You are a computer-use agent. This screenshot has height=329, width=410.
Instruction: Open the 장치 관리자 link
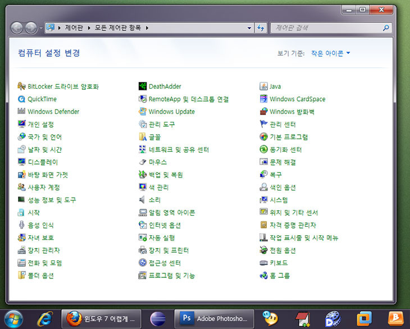click(x=44, y=250)
